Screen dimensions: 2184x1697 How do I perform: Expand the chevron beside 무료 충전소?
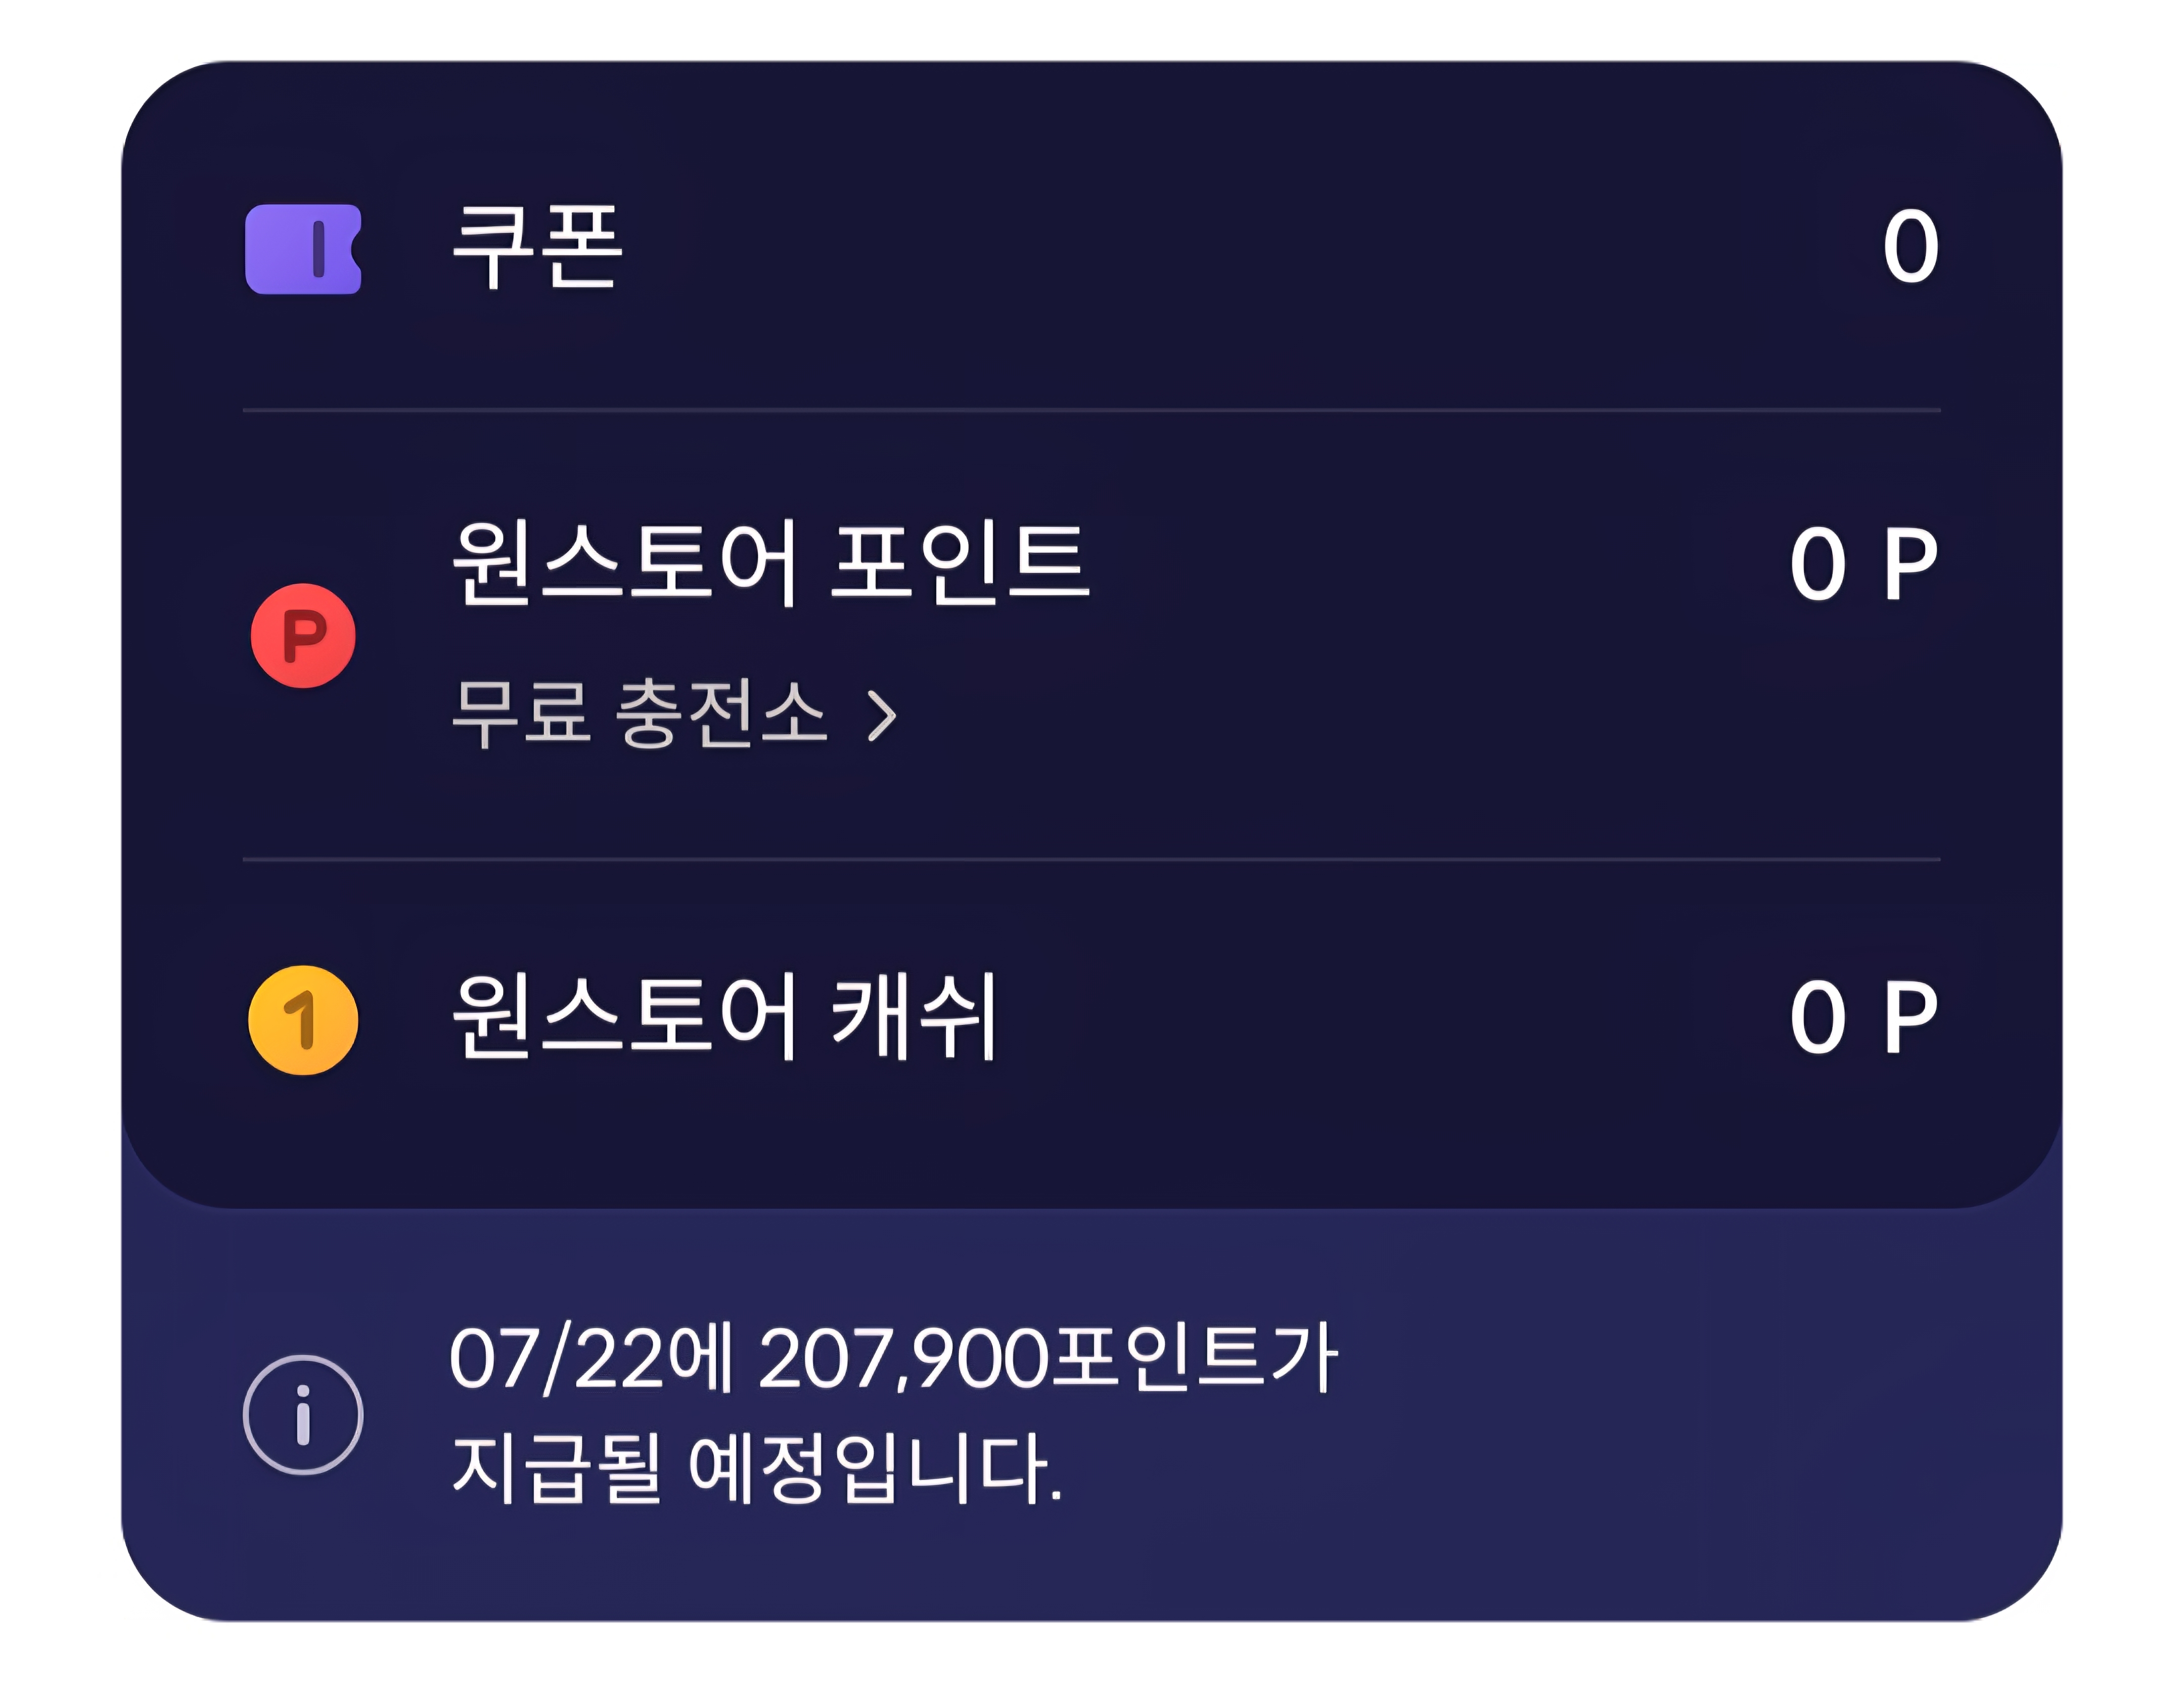point(881,715)
